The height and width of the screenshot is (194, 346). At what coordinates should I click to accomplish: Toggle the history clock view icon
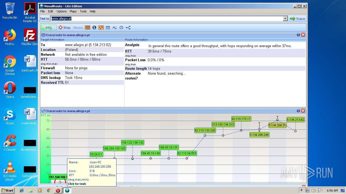tap(121, 27)
